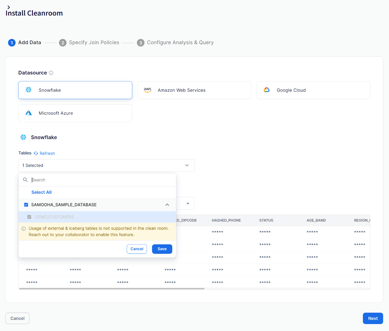
Task: Click the ZIPCODE column header
Action: pyautogui.click(x=186, y=220)
